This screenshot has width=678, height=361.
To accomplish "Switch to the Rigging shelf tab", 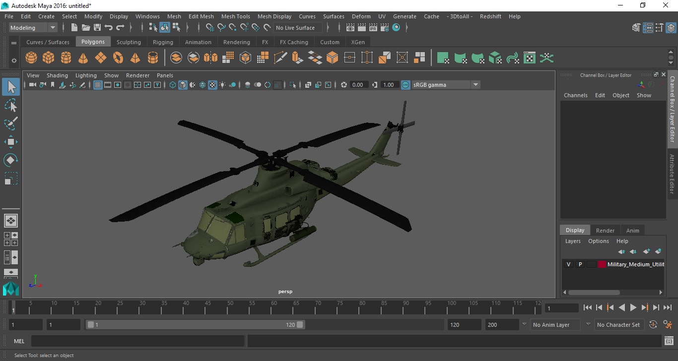I will click(x=163, y=42).
